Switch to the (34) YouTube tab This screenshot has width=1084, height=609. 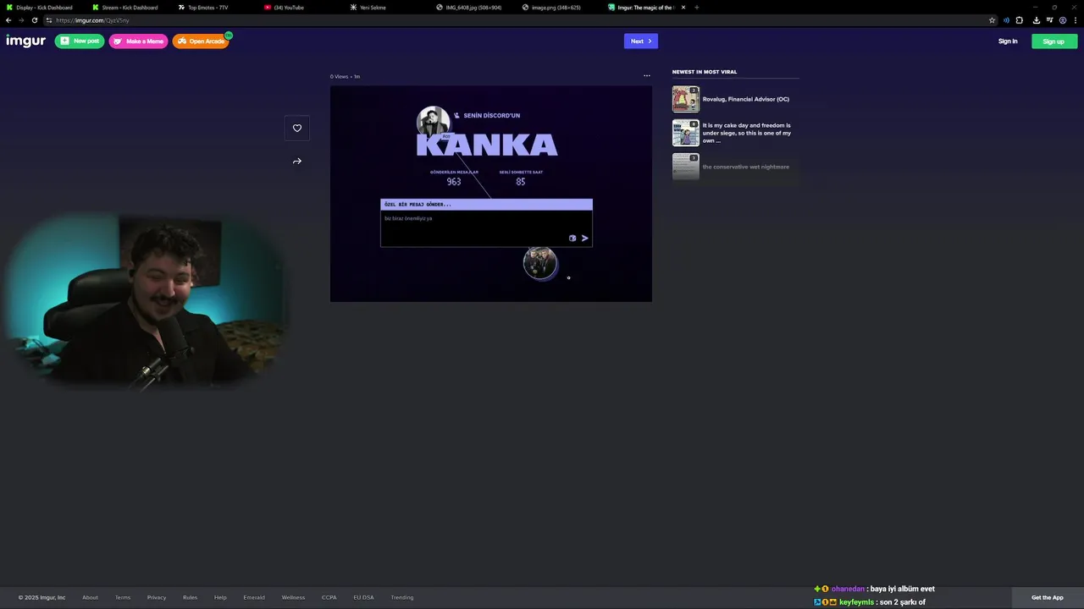coord(288,8)
